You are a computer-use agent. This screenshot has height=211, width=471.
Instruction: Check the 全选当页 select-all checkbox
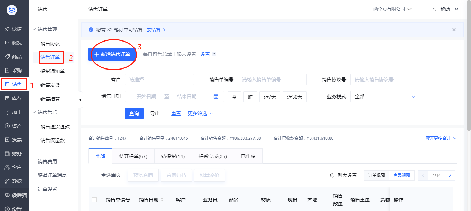tap(94, 175)
